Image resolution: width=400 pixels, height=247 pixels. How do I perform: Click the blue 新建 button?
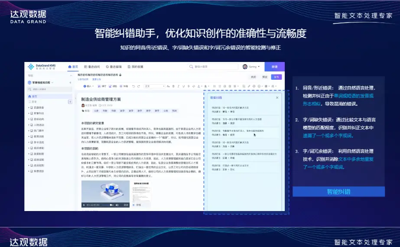pyautogui.click(x=274, y=67)
